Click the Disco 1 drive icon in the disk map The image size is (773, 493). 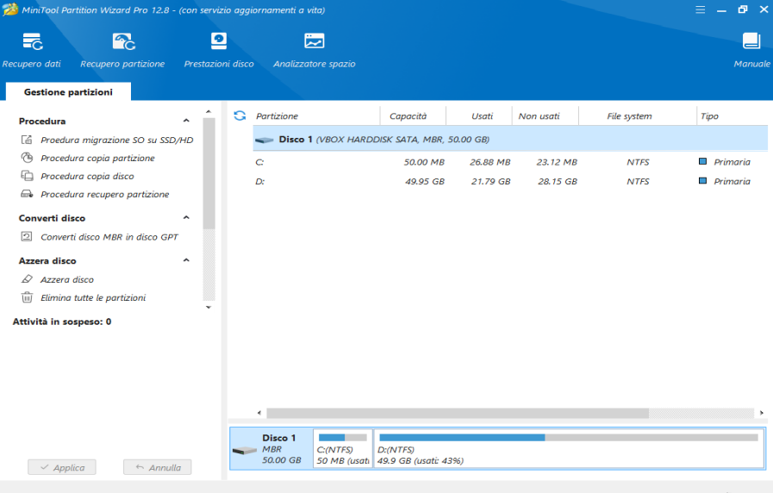tap(245, 450)
